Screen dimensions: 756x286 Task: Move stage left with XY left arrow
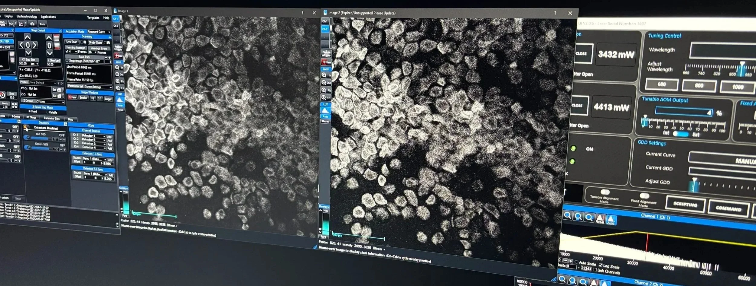click(x=21, y=45)
